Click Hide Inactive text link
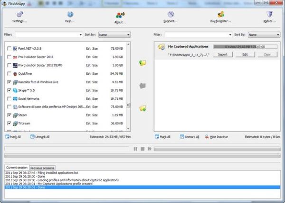 tap(219, 137)
